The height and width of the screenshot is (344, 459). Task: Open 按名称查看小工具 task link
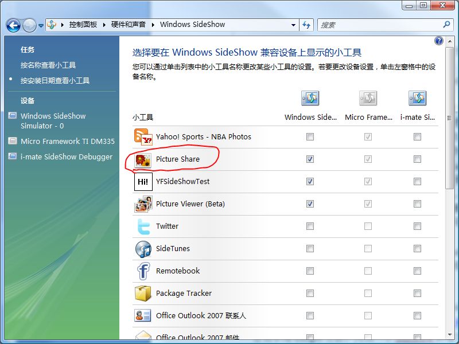pyautogui.click(x=48, y=65)
